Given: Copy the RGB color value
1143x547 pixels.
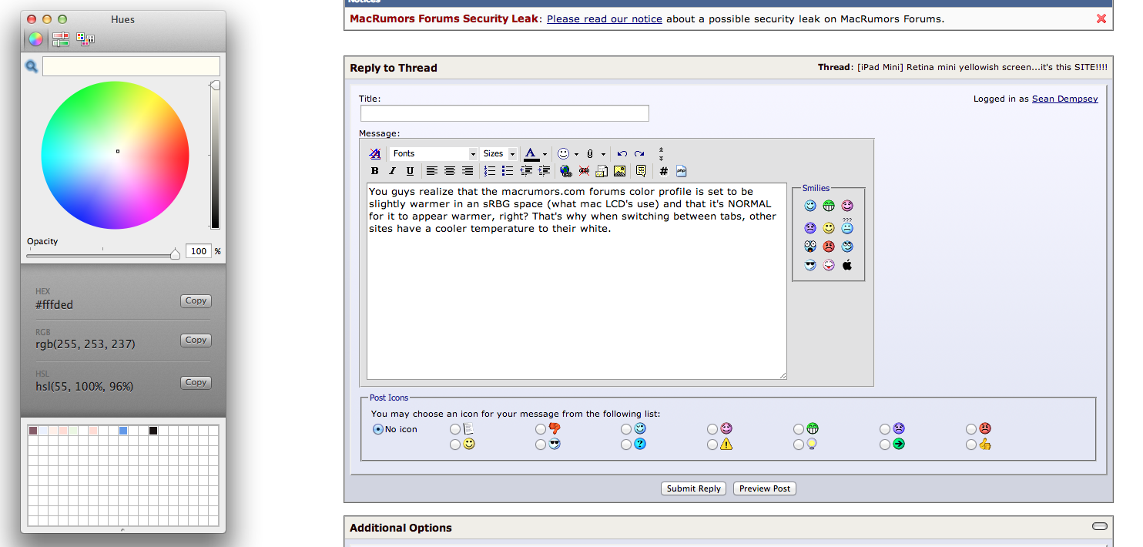Looking at the screenshot, I should (196, 340).
